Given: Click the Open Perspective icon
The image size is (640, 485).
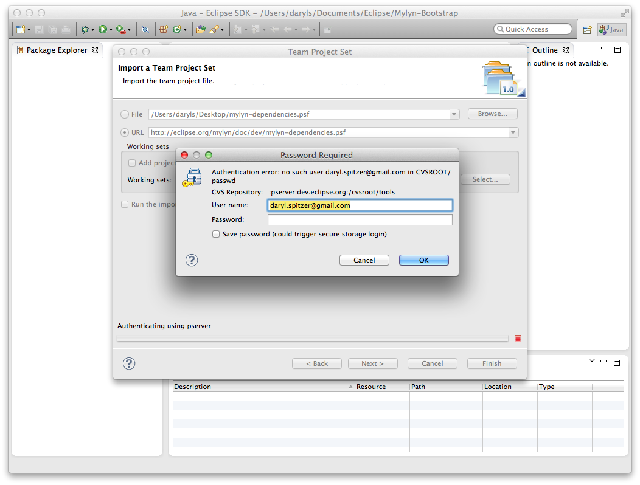Looking at the screenshot, I should tap(587, 30).
